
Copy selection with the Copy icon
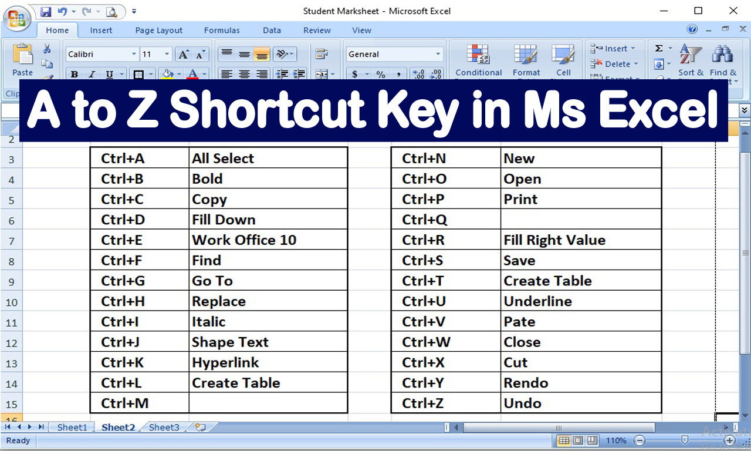pyautogui.click(x=47, y=63)
